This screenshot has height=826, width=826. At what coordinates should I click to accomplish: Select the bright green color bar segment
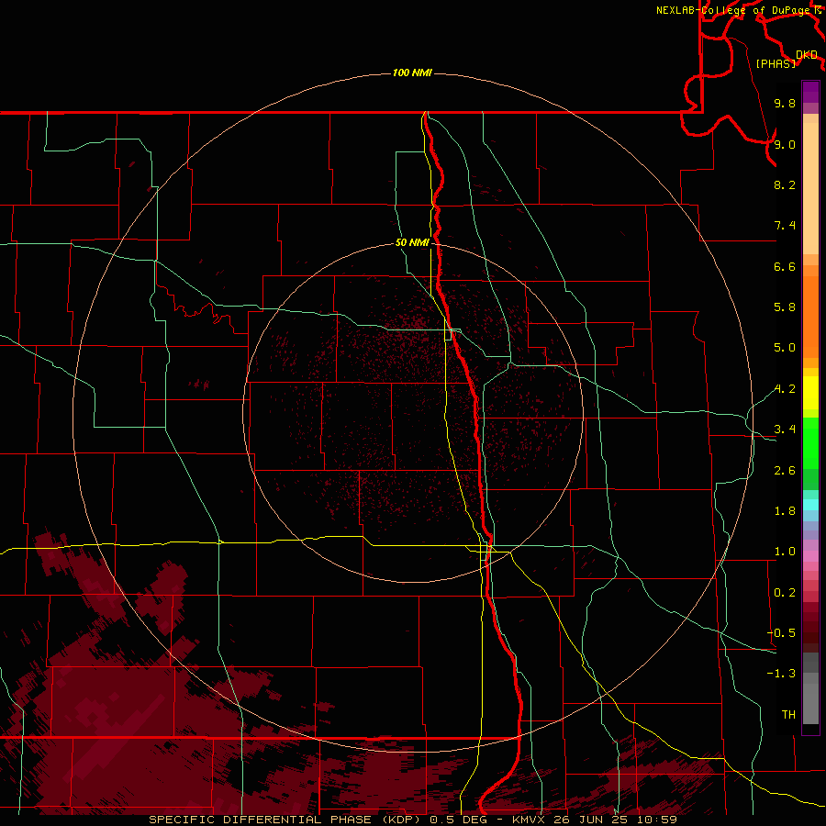coord(810,443)
